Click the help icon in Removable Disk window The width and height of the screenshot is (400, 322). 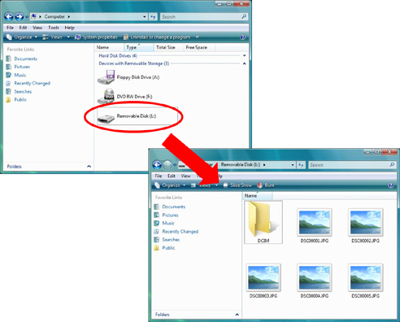[390, 185]
